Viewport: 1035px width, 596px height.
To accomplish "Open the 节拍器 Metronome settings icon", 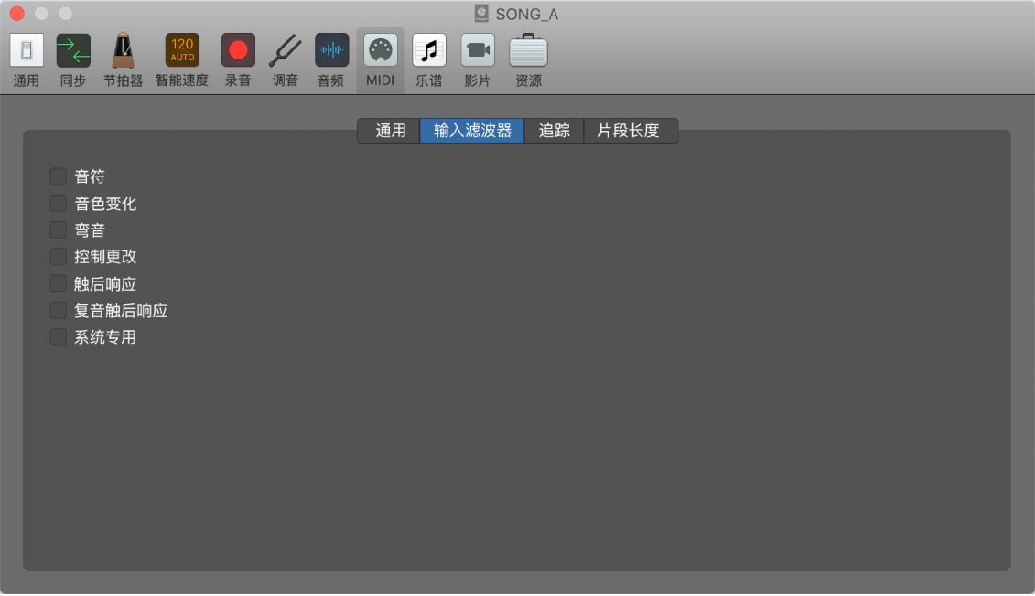I will (123, 50).
